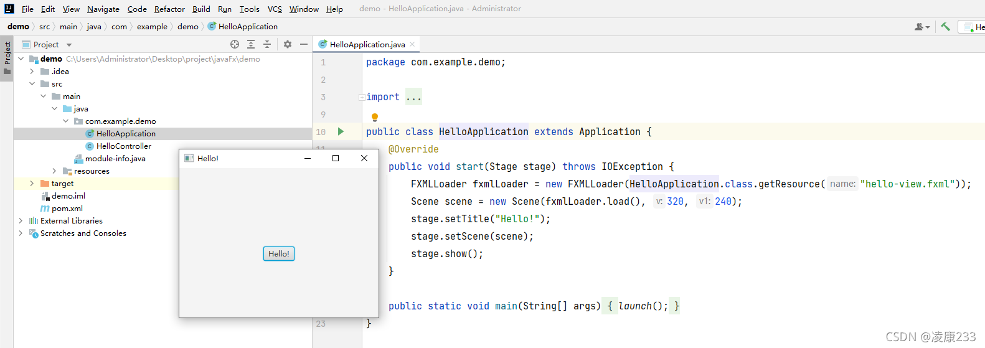Image resolution: width=985 pixels, height=348 pixels.
Task: Open the Edit menu
Action: click(x=48, y=9)
